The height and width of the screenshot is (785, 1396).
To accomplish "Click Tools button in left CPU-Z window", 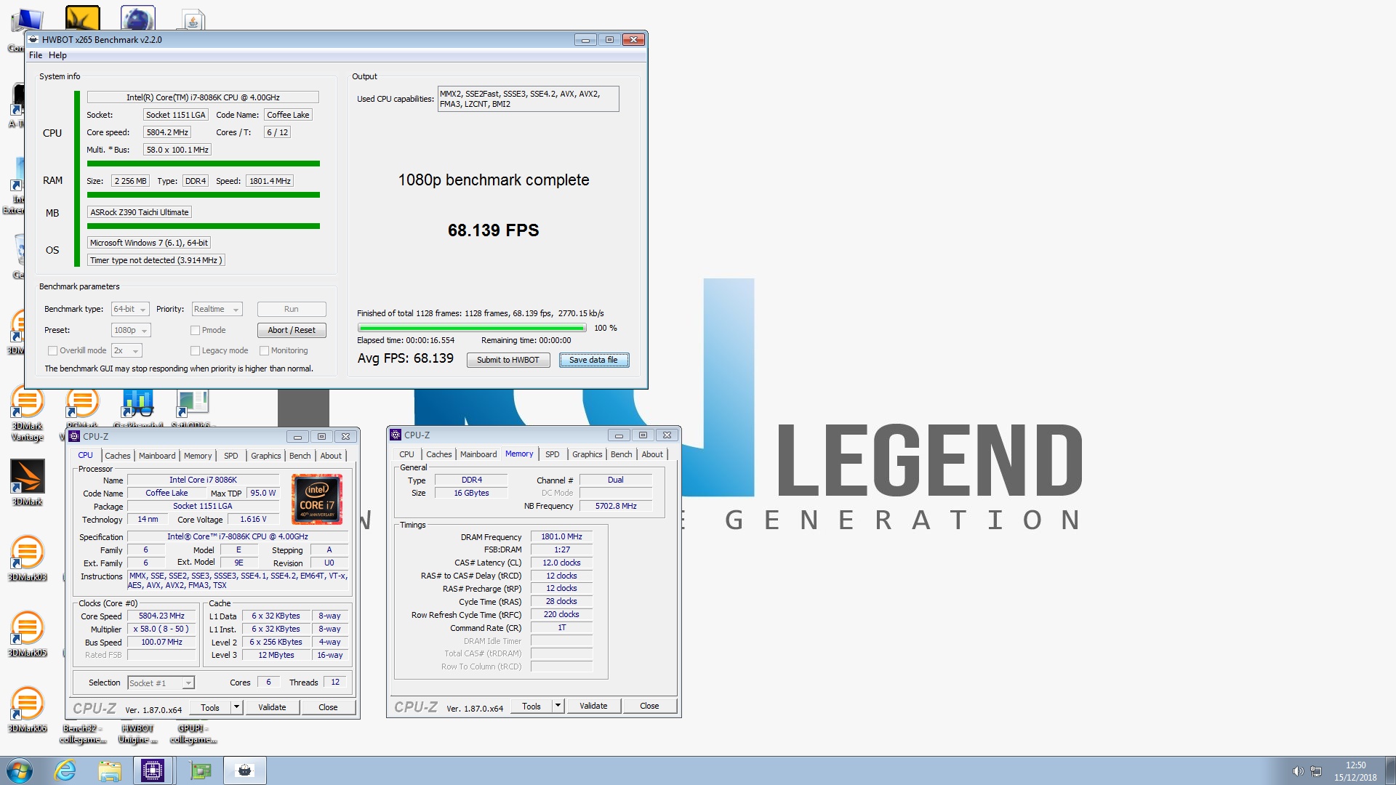I will 210,707.
